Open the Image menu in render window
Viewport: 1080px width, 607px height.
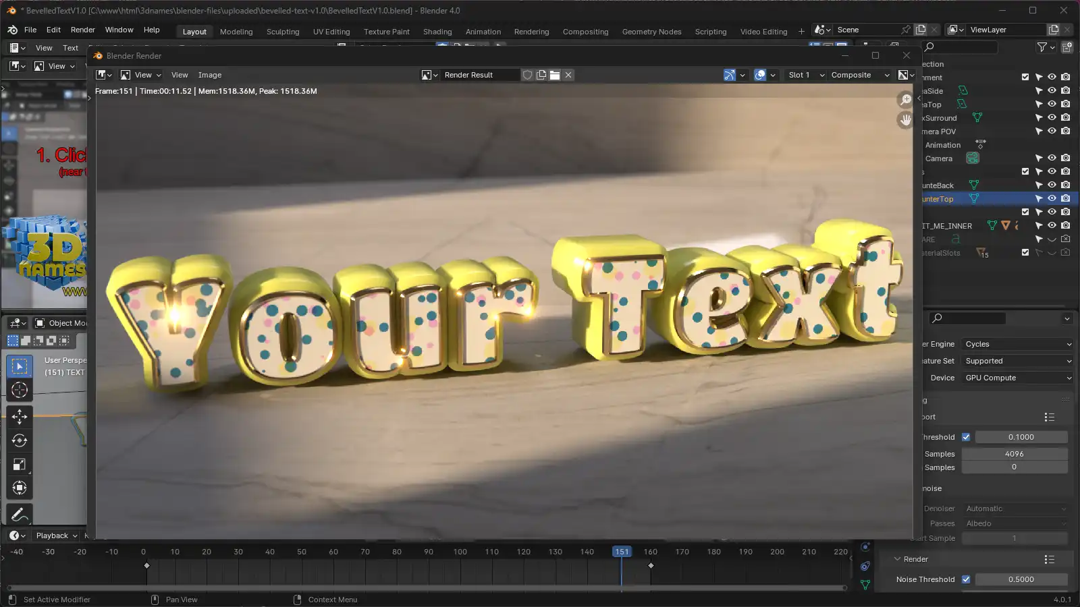(x=210, y=75)
